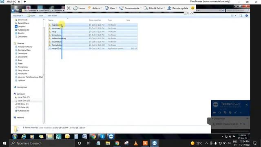
Task: Click Burn in the Explorer command bar
Action: click(41, 16)
